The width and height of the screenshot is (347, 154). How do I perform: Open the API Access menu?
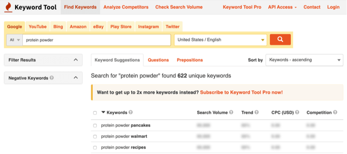[282, 7]
